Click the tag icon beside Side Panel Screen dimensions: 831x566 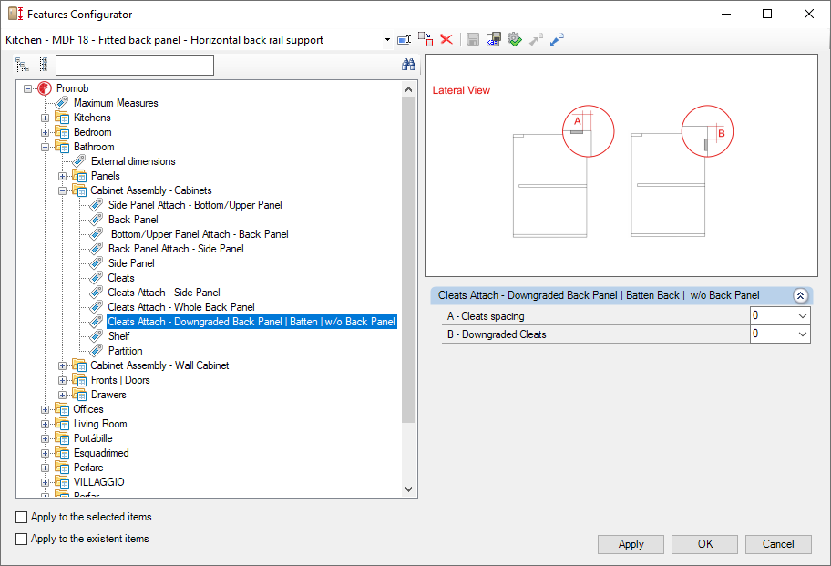pos(96,263)
